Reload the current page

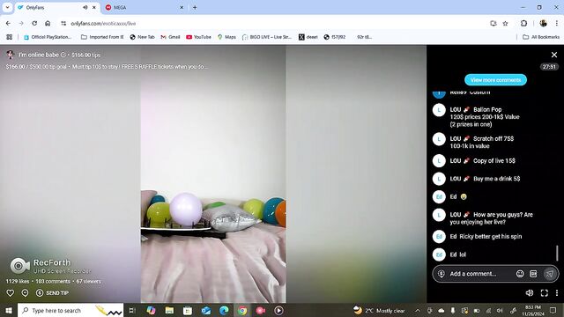34,24
